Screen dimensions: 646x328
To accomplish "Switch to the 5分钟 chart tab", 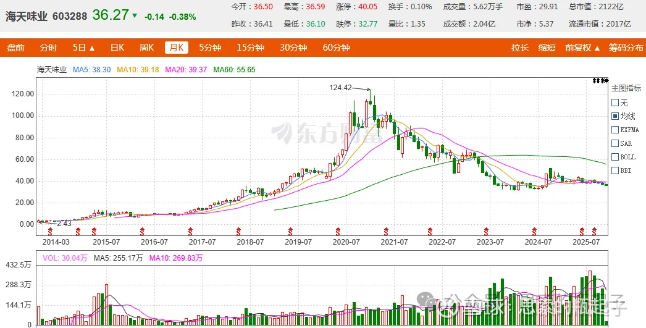I will (210, 48).
